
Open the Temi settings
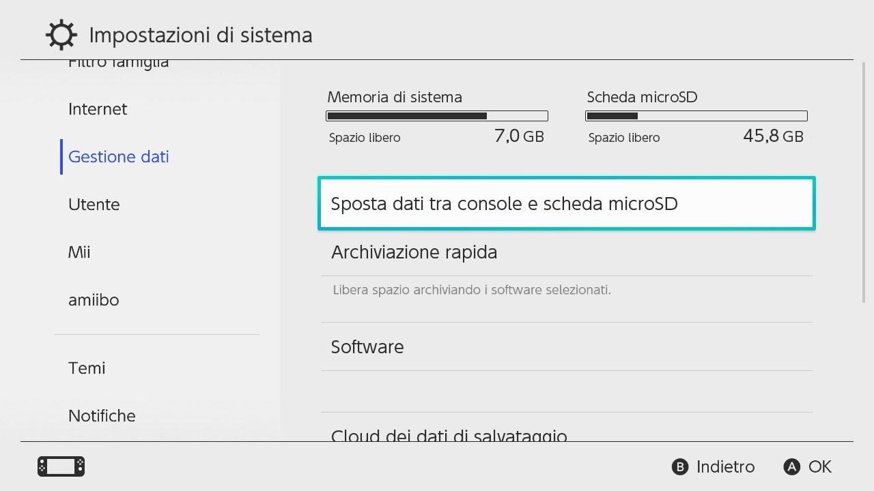pos(87,368)
